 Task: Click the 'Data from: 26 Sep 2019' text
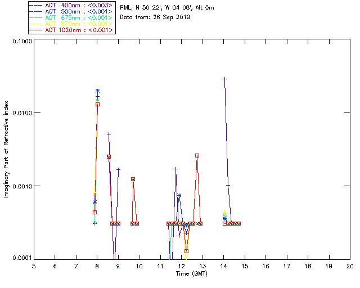click(155, 17)
